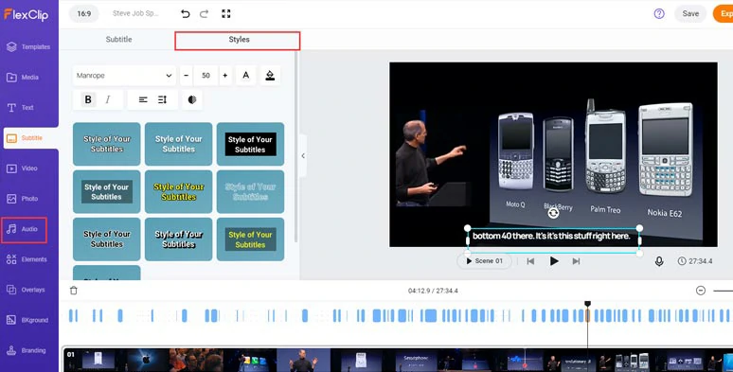The width and height of the screenshot is (733, 372).
Task: Increase font size with plus button
Action: [x=225, y=75]
